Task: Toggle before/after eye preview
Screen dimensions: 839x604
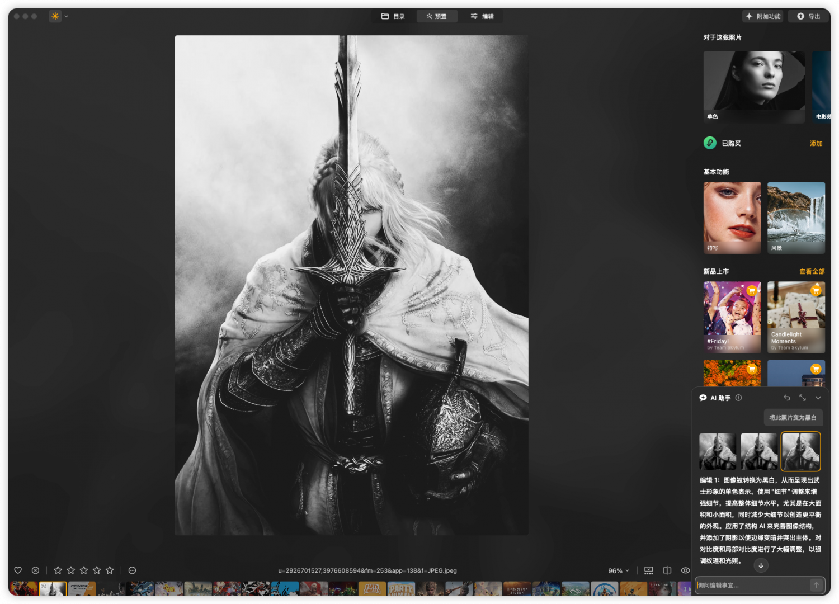Action: pos(685,570)
